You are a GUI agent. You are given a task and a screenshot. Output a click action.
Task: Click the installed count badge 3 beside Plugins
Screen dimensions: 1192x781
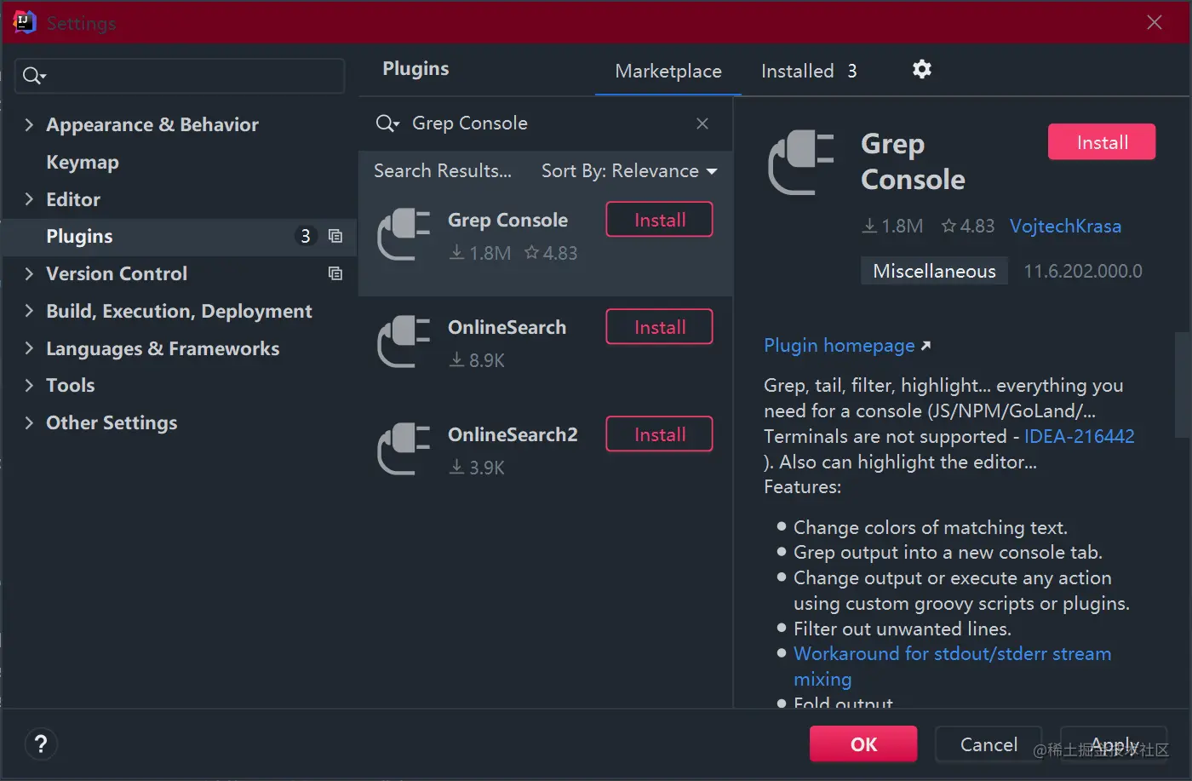(306, 236)
